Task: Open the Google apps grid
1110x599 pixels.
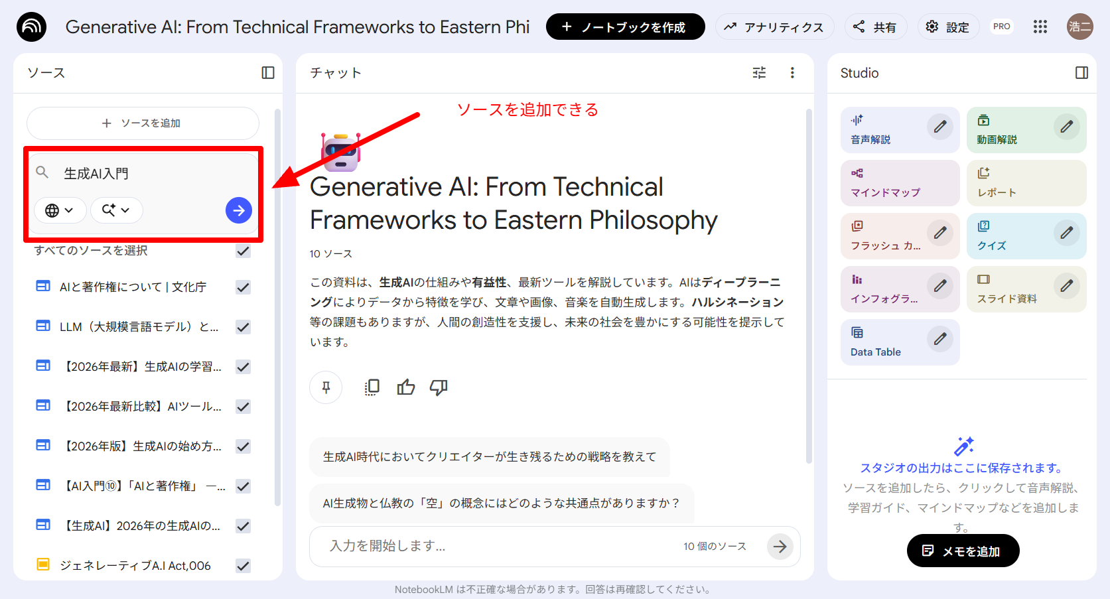Action: click(x=1040, y=27)
